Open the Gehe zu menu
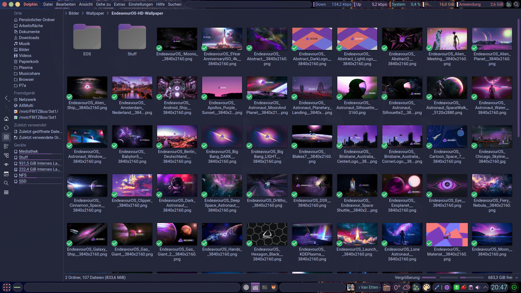Image resolution: width=521 pixels, height=293 pixels. pos(103,4)
